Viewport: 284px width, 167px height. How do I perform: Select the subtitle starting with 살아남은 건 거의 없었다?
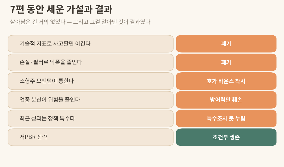(x=80, y=22)
